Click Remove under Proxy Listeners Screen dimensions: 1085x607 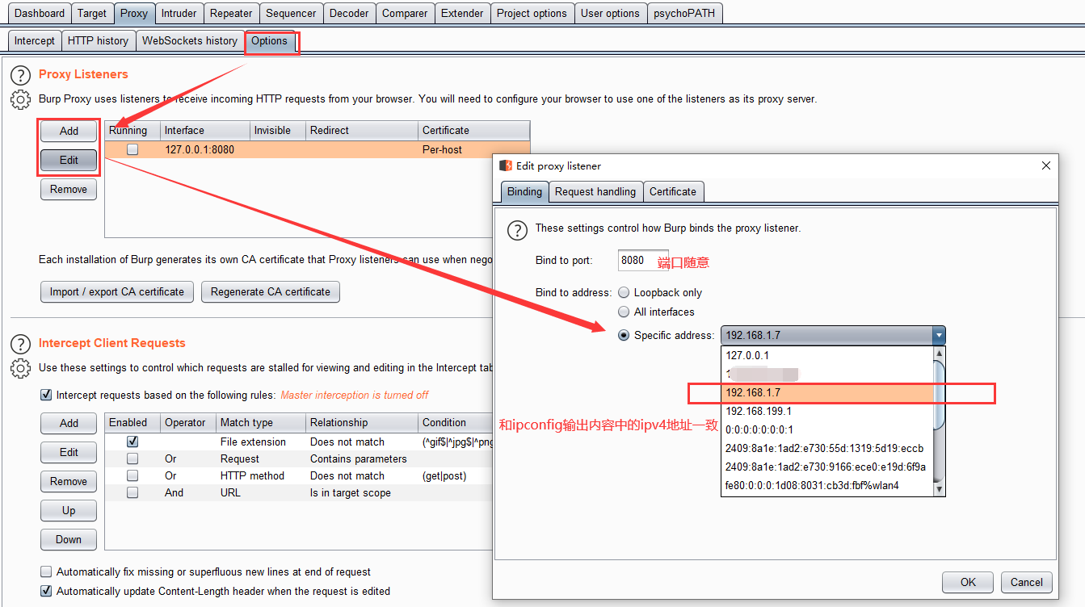pos(69,189)
